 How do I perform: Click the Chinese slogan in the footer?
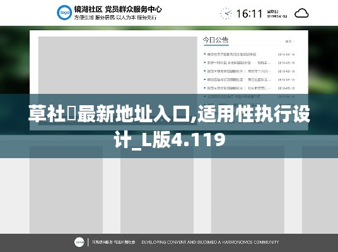point(114,242)
